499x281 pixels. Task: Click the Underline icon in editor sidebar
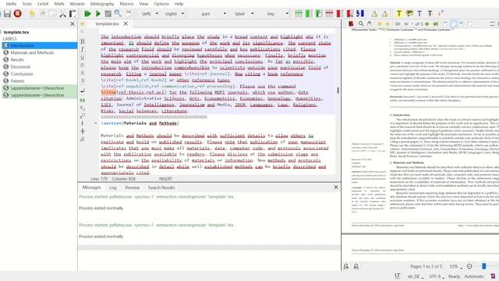(83, 57)
